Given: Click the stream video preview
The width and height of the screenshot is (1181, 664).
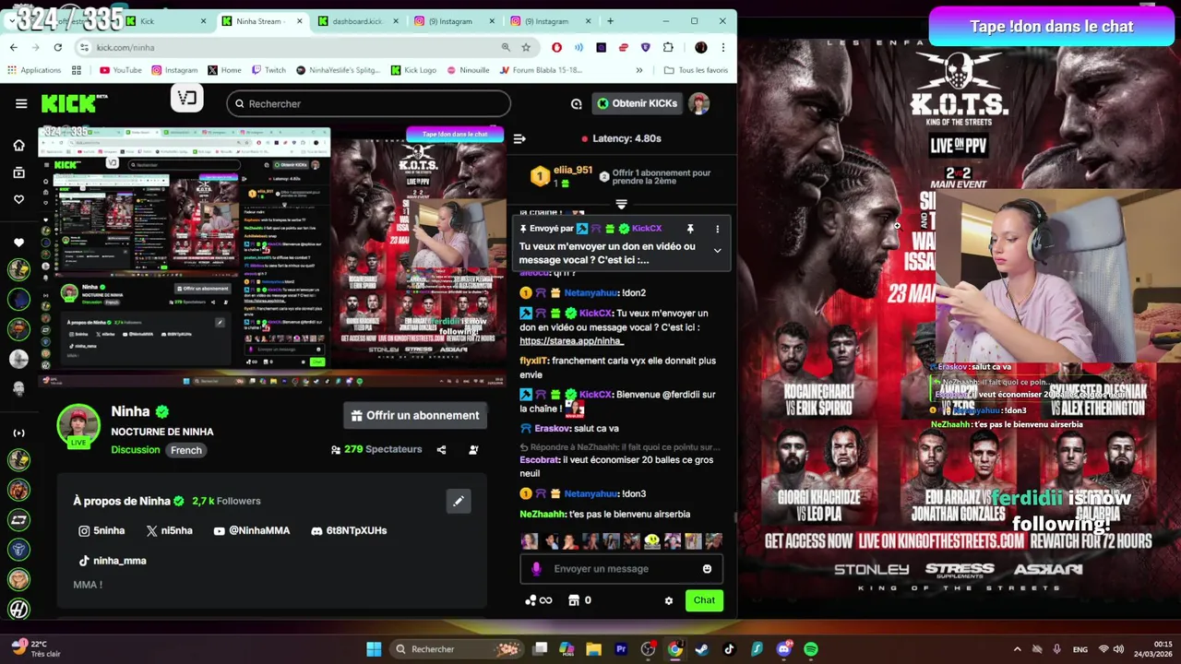Looking at the screenshot, I should point(271,255).
